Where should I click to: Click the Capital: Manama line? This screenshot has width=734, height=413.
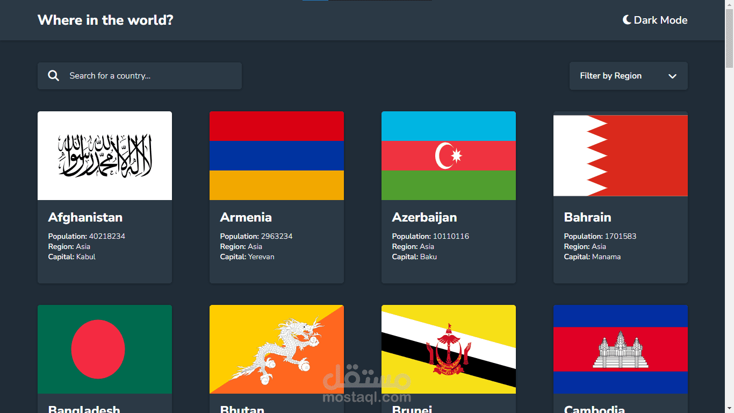pyautogui.click(x=592, y=257)
